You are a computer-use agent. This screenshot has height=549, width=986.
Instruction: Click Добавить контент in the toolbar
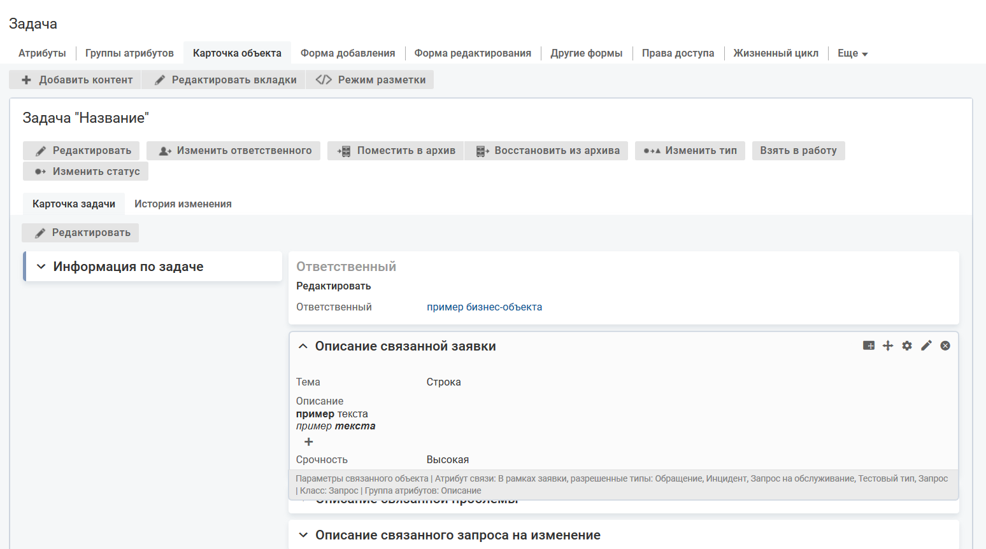tap(77, 80)
